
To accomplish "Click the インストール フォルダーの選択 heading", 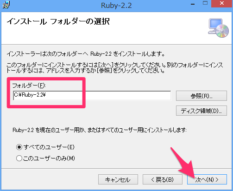I will (x=58, y=21).
